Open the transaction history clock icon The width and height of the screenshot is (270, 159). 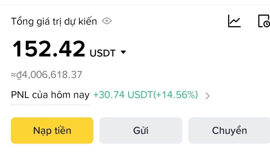click(264, 21)
